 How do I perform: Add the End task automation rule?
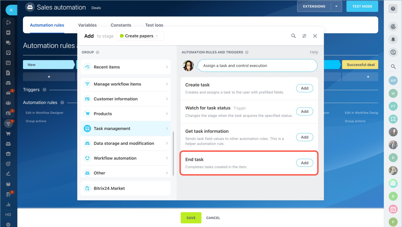304,163
